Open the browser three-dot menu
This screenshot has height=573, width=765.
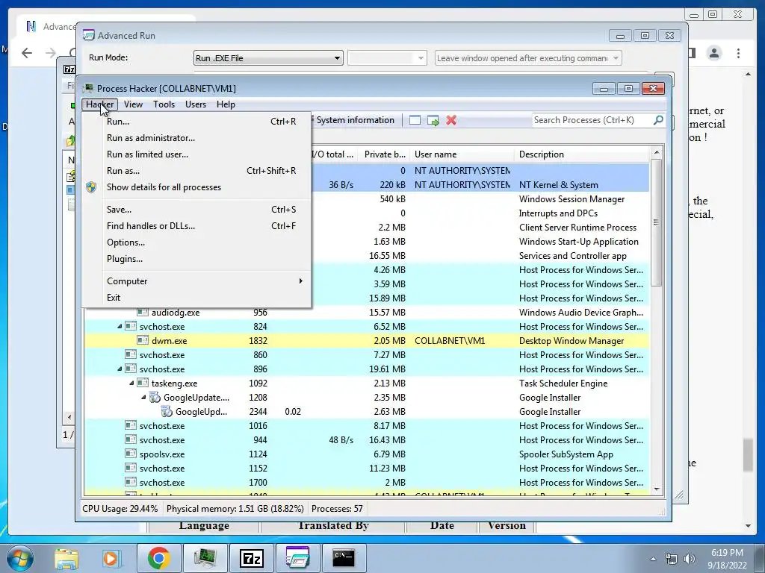[x=738, y=53]
